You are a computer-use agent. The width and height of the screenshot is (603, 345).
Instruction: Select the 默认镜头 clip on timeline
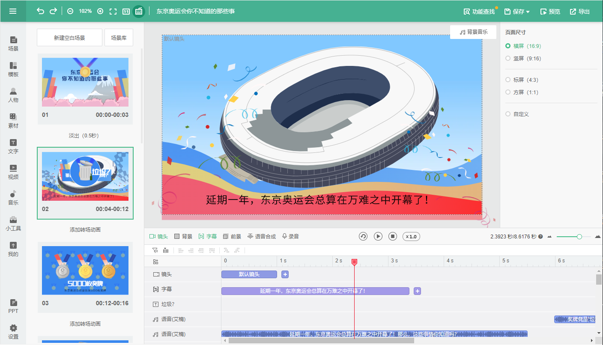[249, 274]
